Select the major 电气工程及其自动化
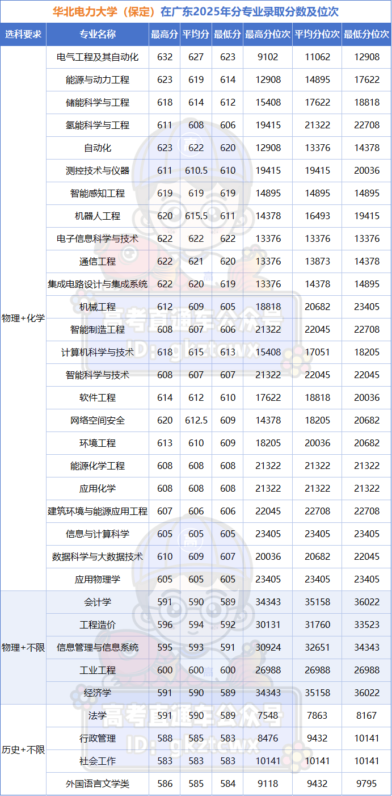This screenshot has height=796, width=392. pos(98,57)
